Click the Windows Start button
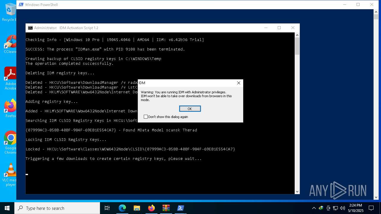Viewport: 381px width, 214px height. click(x=7, y=208)
